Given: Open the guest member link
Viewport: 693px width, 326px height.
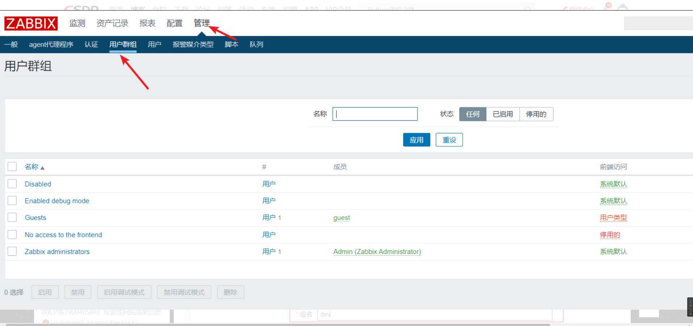Looking at the screenshot, I should coord(341,218).
